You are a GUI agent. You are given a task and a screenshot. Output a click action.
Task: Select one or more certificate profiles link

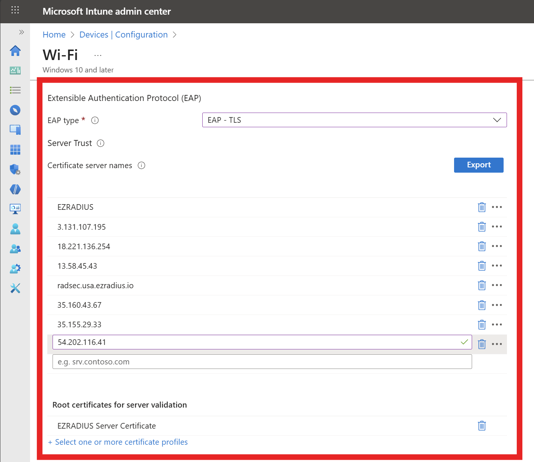(x=118, y=442)
